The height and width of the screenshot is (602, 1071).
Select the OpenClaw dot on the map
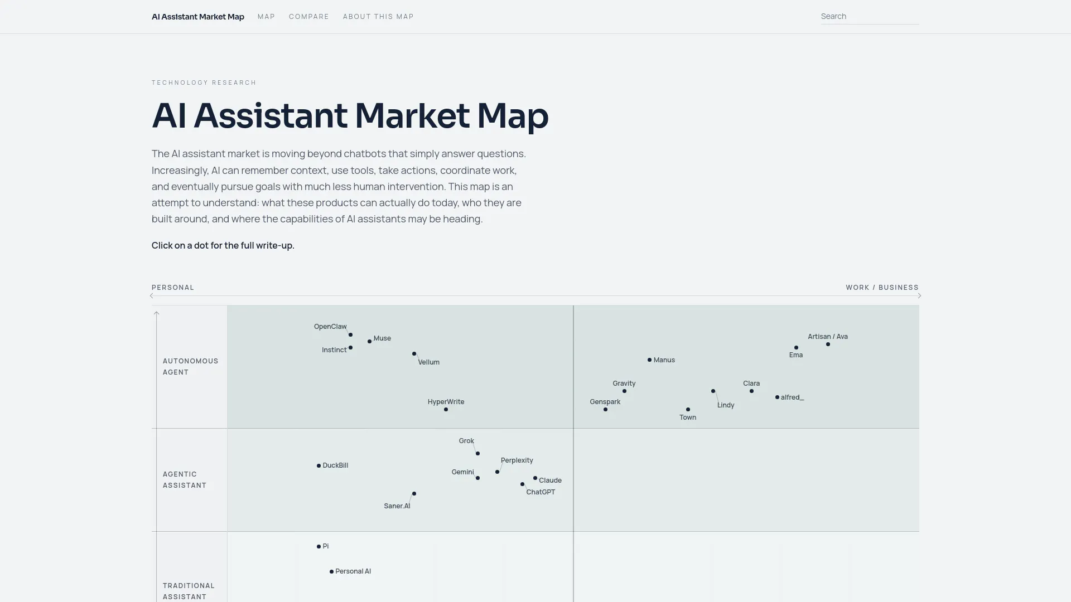point(350,335)
